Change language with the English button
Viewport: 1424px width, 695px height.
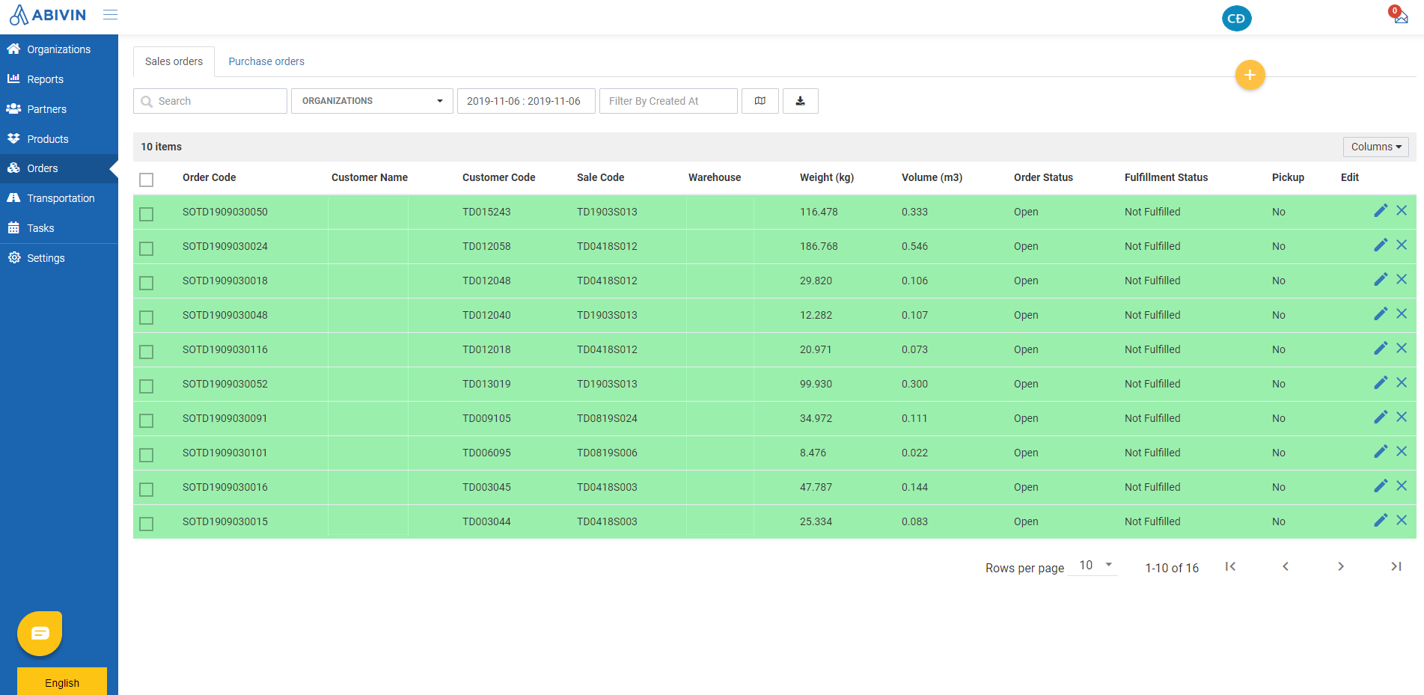pos(62,682)
